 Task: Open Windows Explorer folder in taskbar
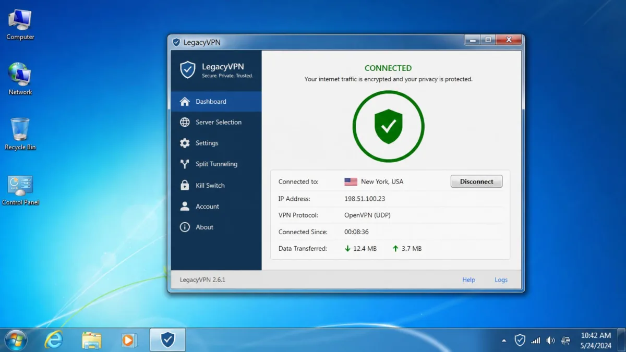point(91,340)
